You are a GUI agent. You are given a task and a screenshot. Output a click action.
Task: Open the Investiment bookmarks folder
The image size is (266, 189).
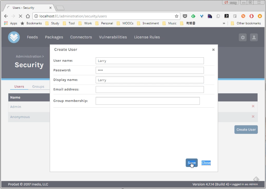pos(148,23)
